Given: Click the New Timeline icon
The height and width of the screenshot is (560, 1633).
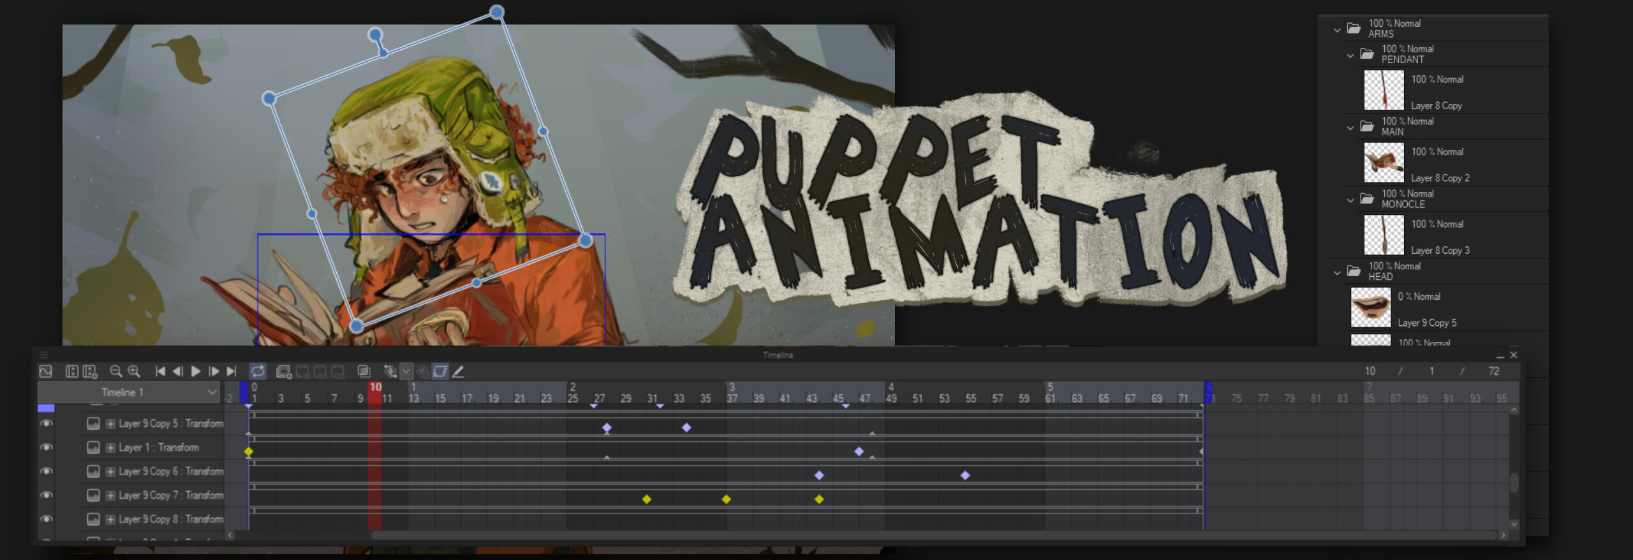Looking at the screenshot, I should 90,371.
